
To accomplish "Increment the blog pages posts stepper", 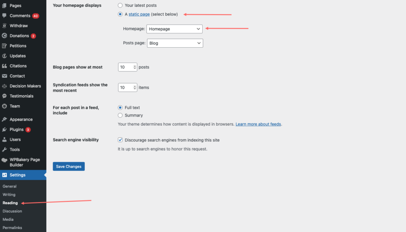I will [135, 66].
